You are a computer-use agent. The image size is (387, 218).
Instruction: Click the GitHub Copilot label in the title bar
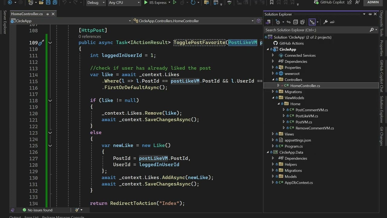coord(332,2)
